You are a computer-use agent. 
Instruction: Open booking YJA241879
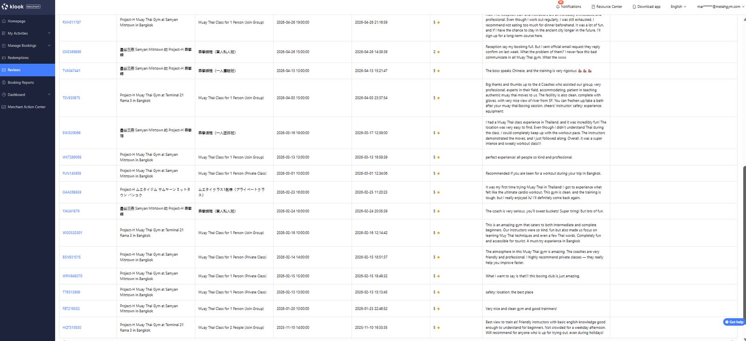[x=71, y=211]
